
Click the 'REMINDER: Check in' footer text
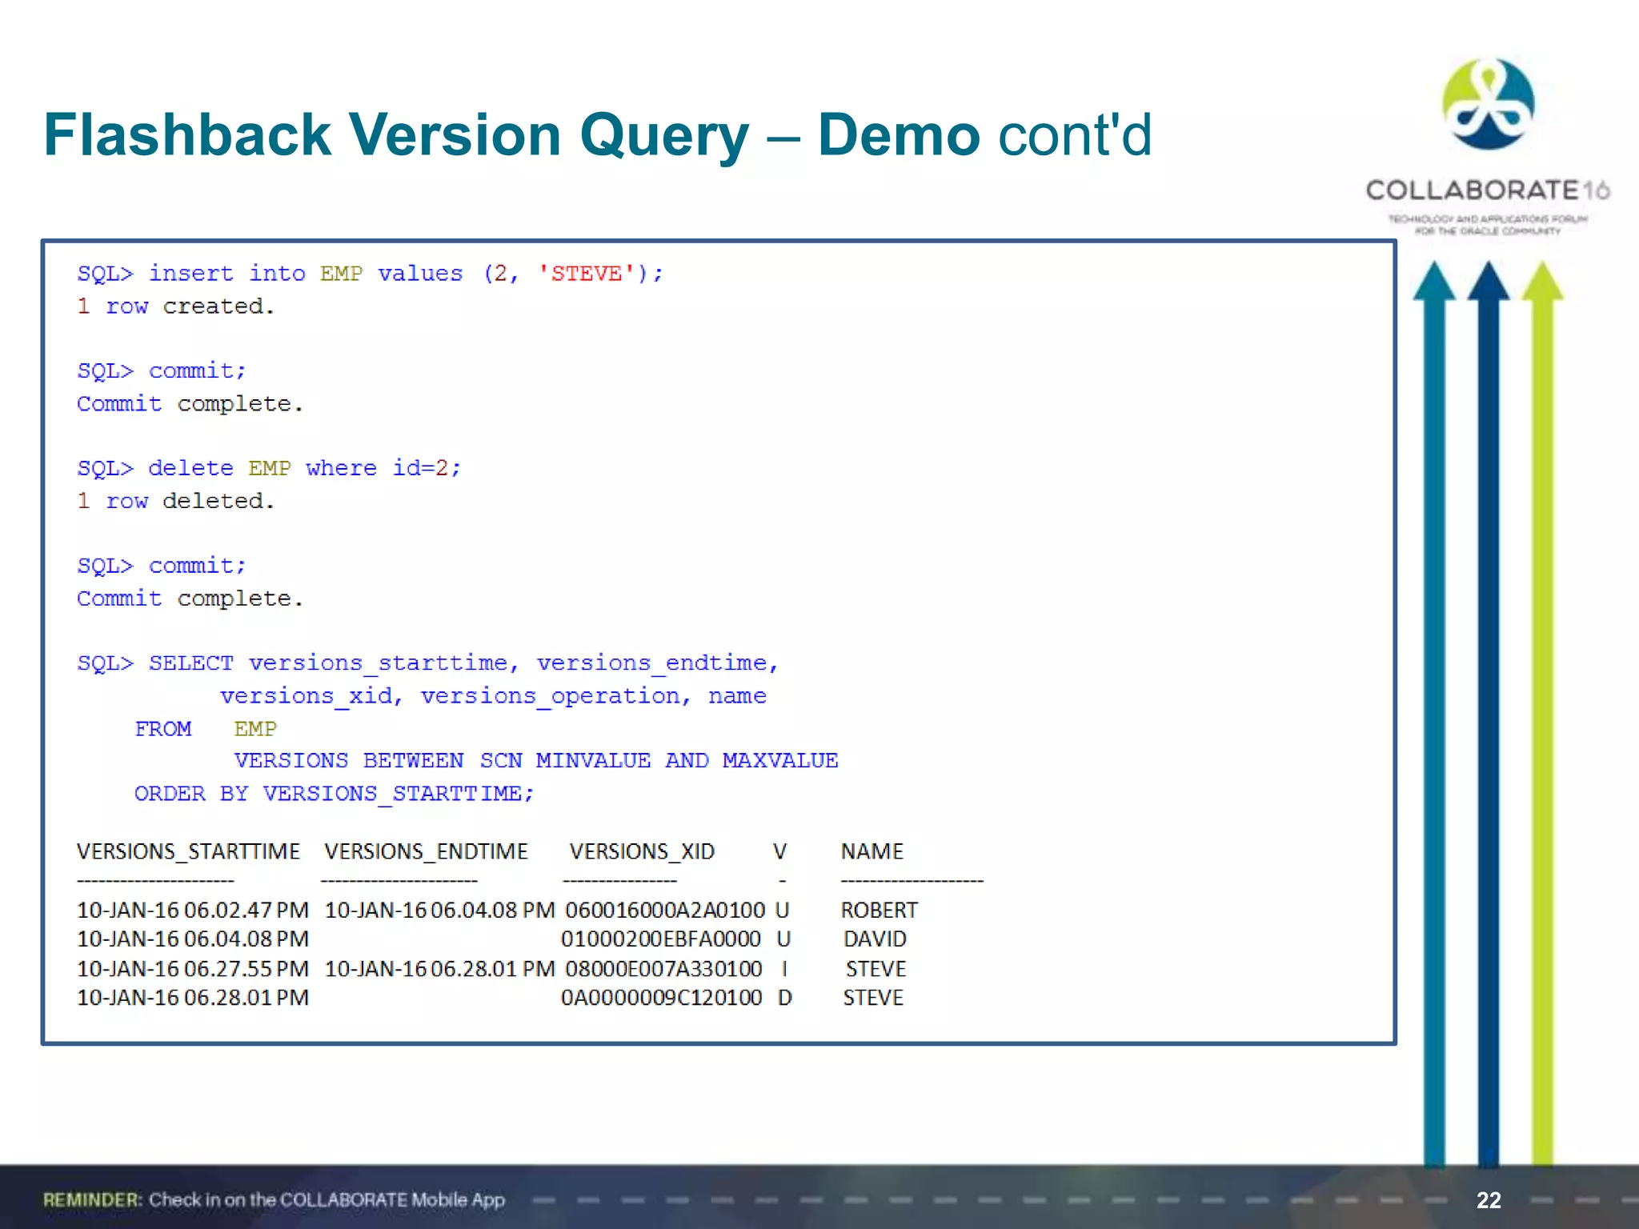click(x=274, y=1199)
